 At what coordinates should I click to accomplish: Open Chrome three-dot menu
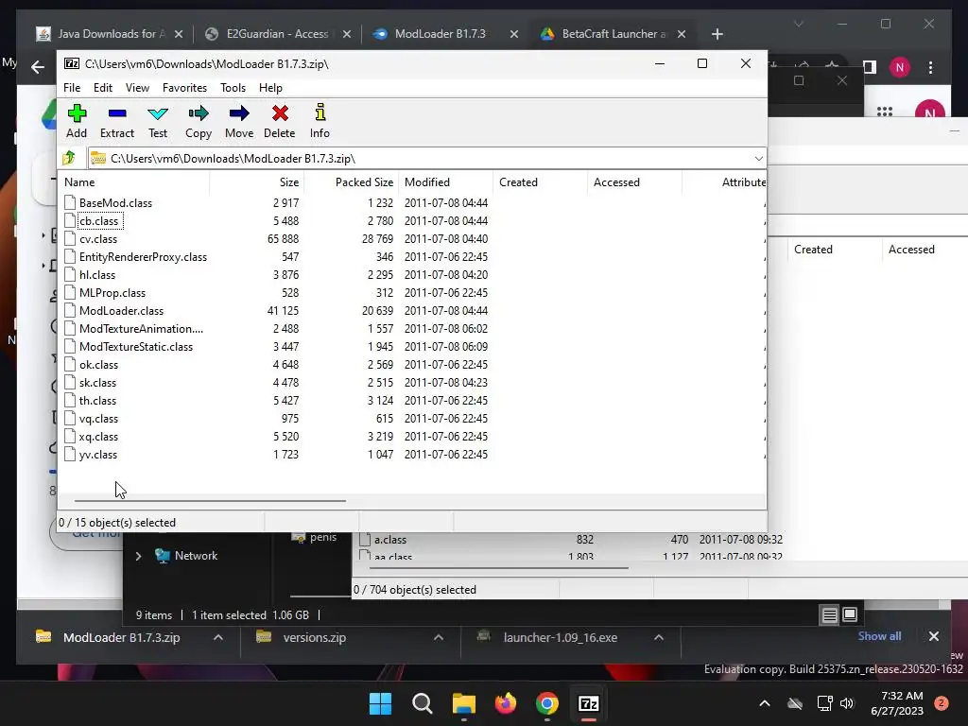(930, 67)
